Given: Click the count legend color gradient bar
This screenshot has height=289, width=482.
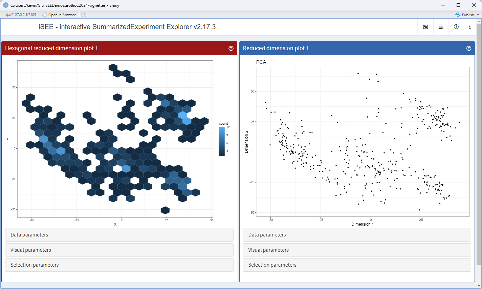Looking at the screenshot, I should (222, 141).
